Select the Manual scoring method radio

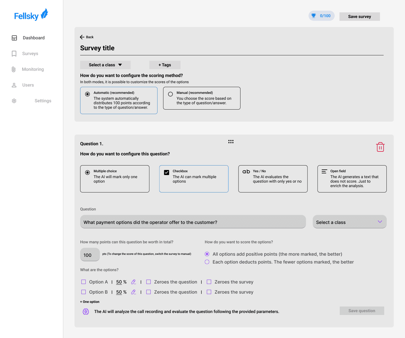pyautogui.click(x=170, y=94)
